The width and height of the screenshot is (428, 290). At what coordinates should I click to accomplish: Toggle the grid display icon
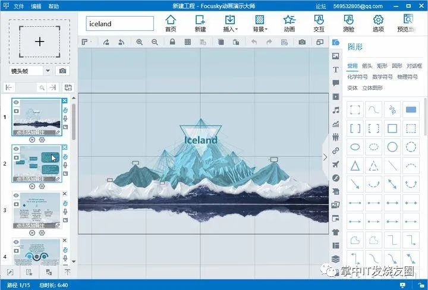(x=187, y=42)
